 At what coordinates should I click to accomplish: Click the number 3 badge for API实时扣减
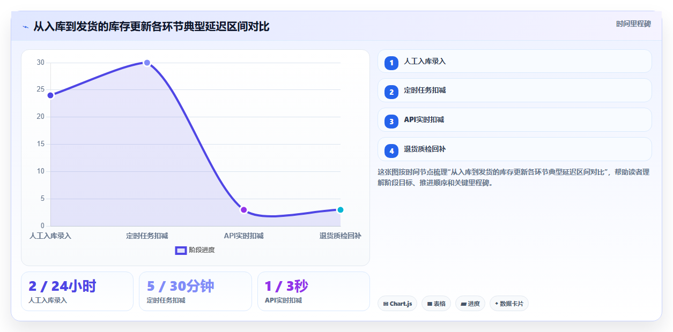pyautogui.click(x=391, y=121)
